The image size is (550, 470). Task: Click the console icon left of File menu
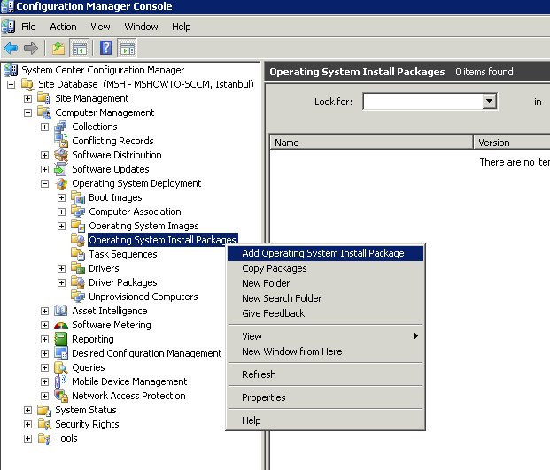click(x=8, y=27)
